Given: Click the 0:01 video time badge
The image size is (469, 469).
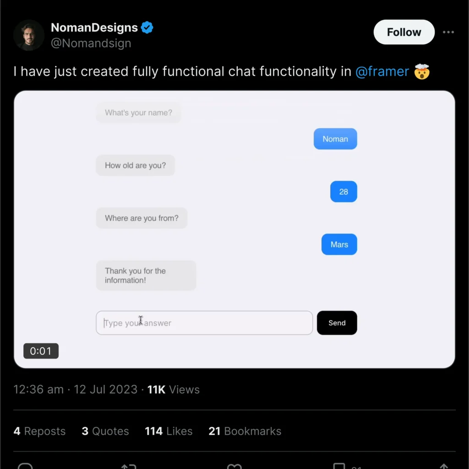Looking at the screenshot, I should pos(41,351).
